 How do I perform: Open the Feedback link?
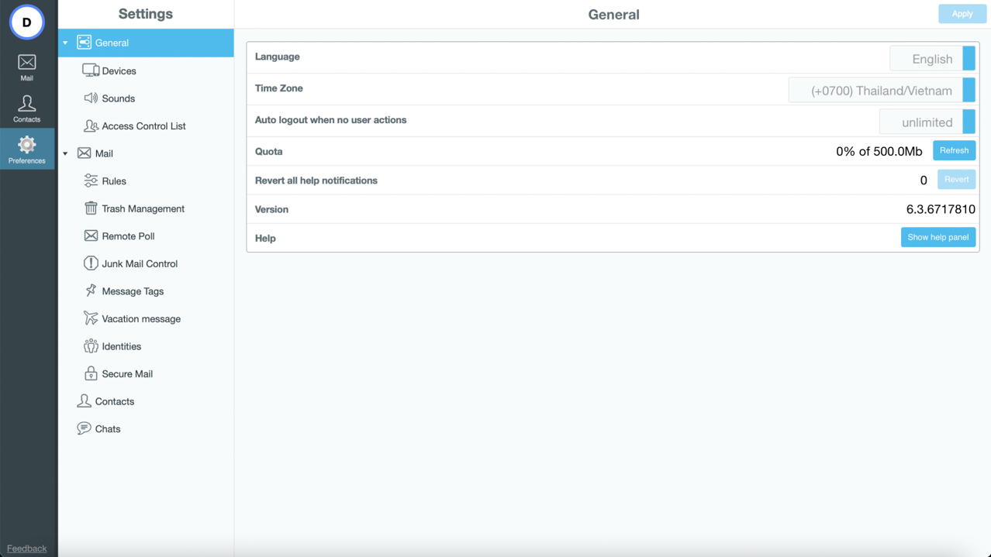click(x=26, y=548)
